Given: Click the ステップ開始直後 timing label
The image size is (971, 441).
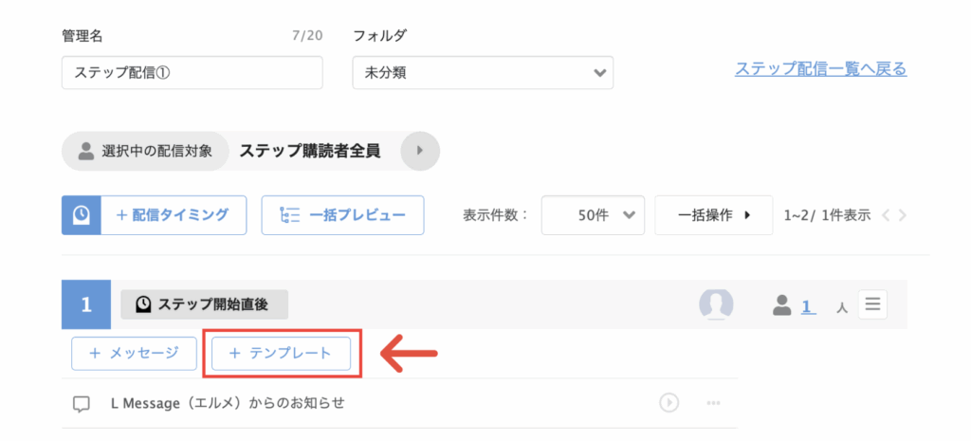Looking at the screenshot, I should click(205, 304).
